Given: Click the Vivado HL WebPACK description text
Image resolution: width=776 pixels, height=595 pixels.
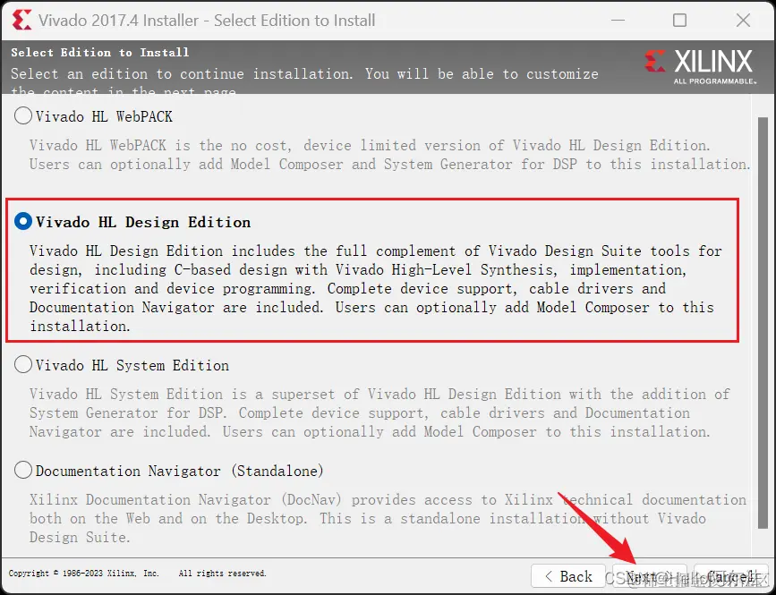Looking at the screenshot, I should click(x=390, y=155).
